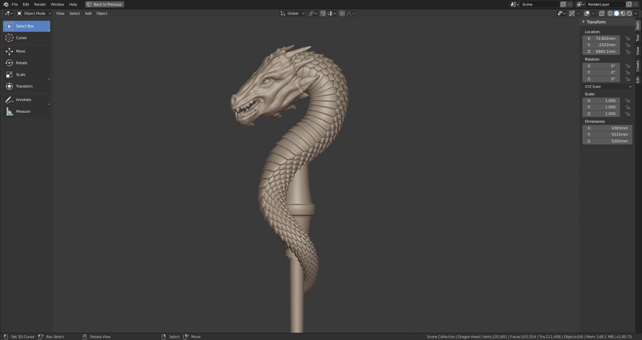Lock the X location value
The height and width of the screenshot is (340, 642).
pos(628,38)
